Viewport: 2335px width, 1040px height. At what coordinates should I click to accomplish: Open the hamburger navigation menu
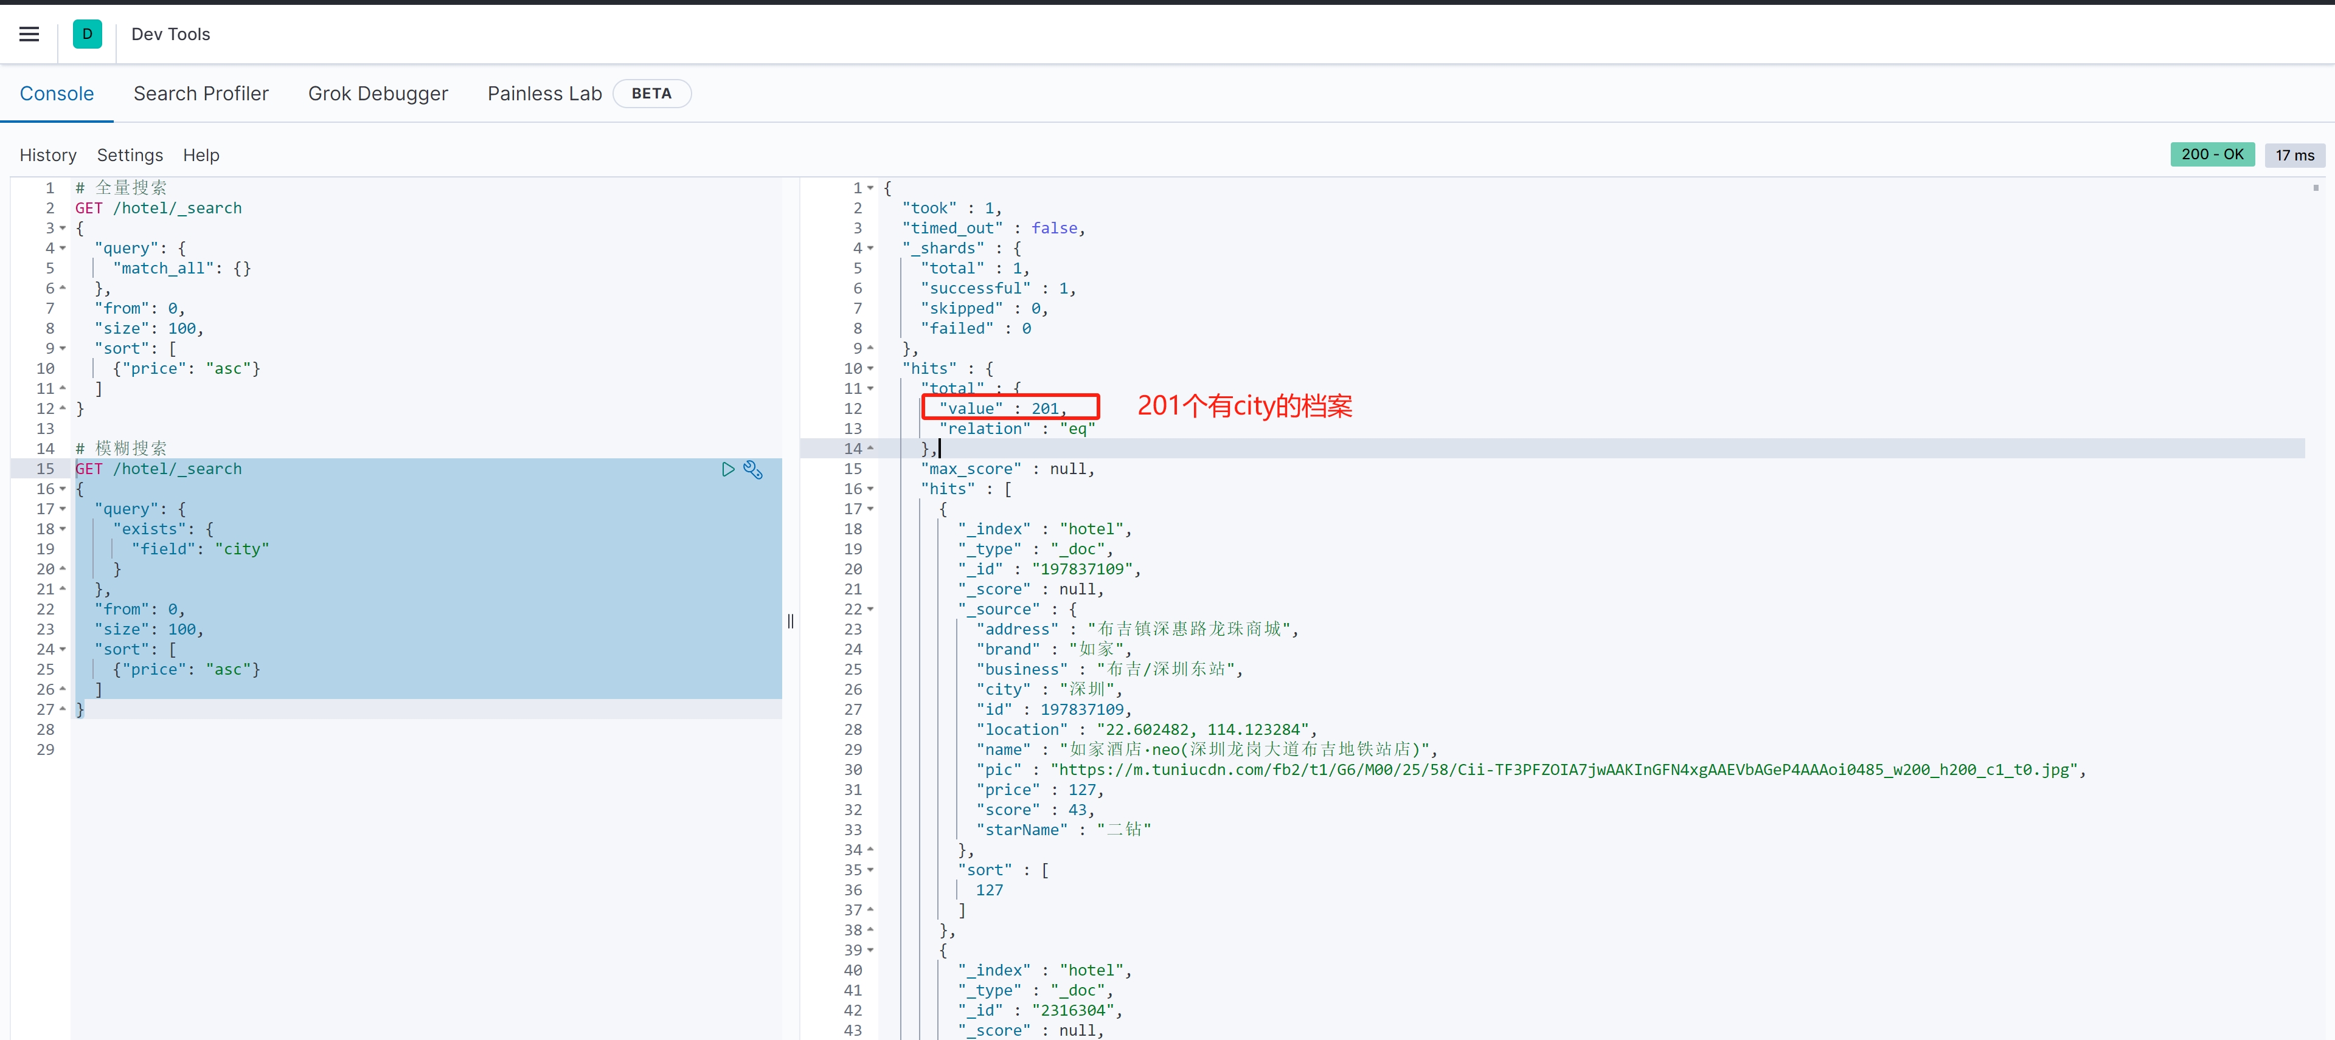[29, 35]
